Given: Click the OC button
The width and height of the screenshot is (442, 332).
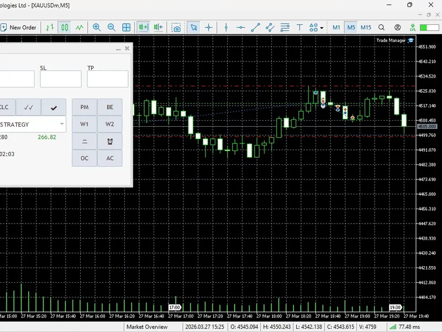Looking at the screenshot, I should 85,158.
